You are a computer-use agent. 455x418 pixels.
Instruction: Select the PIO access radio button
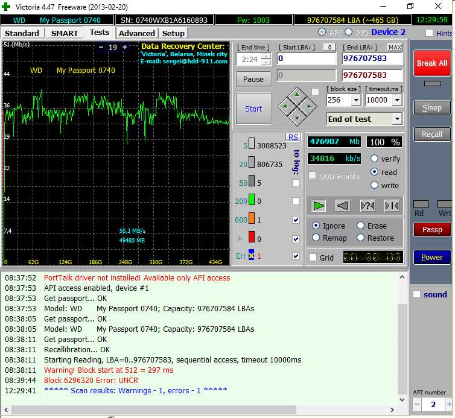[x=348, y=32]
